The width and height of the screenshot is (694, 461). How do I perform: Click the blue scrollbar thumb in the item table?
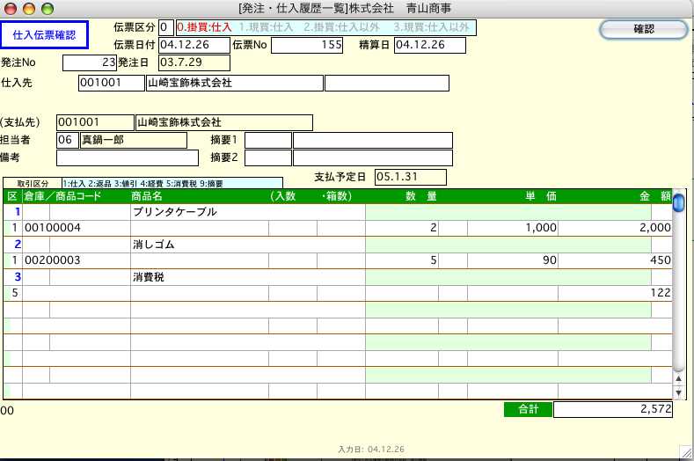(678, 204)
